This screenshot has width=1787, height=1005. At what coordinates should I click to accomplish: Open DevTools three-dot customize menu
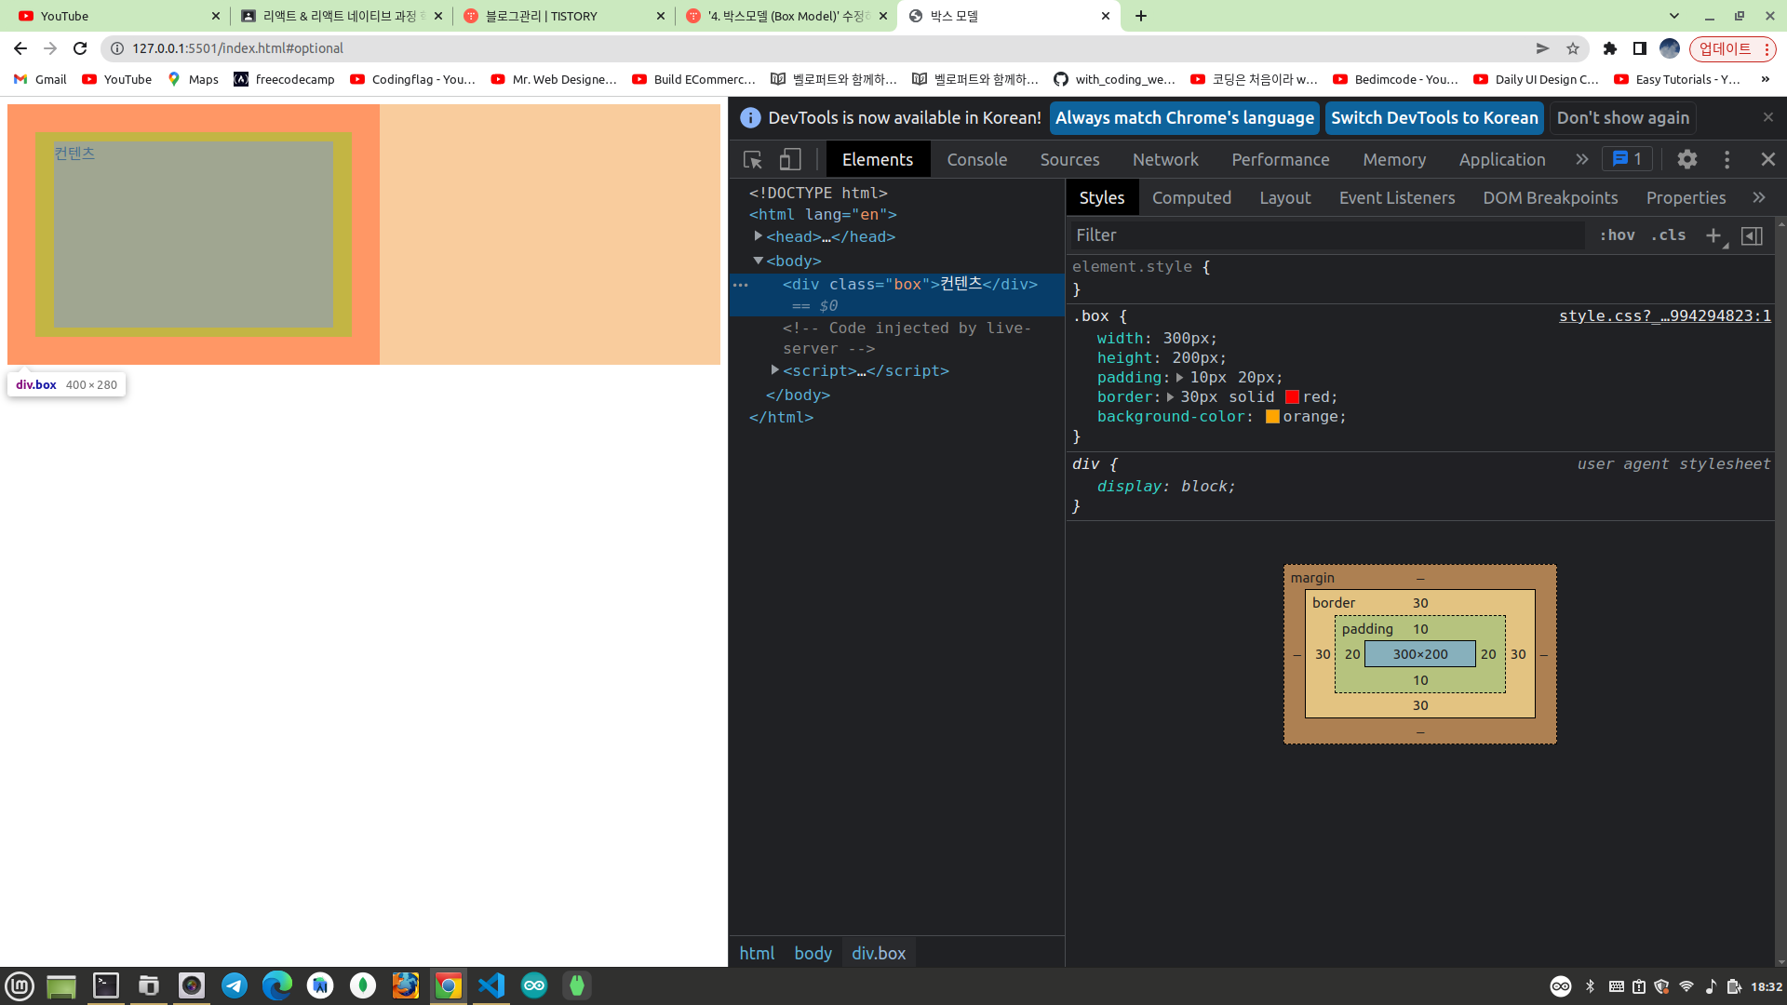[1727, 160]
